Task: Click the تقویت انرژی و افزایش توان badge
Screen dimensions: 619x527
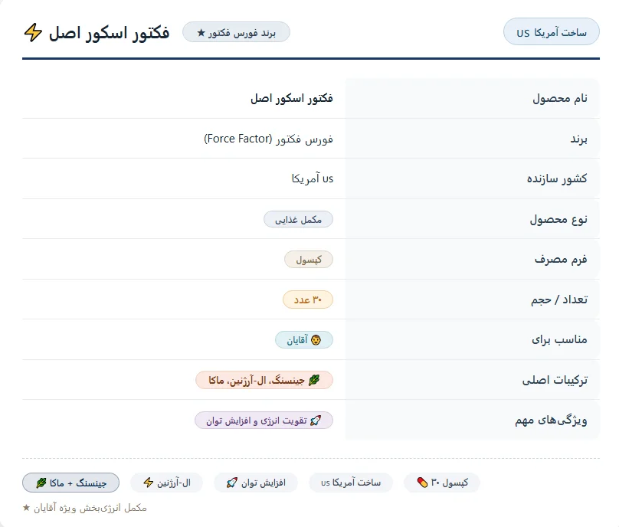Action: (264, 421)
